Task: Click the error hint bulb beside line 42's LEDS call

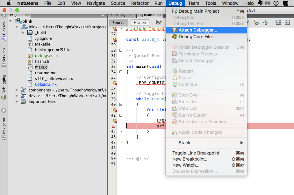Action: tap(115, 121)
